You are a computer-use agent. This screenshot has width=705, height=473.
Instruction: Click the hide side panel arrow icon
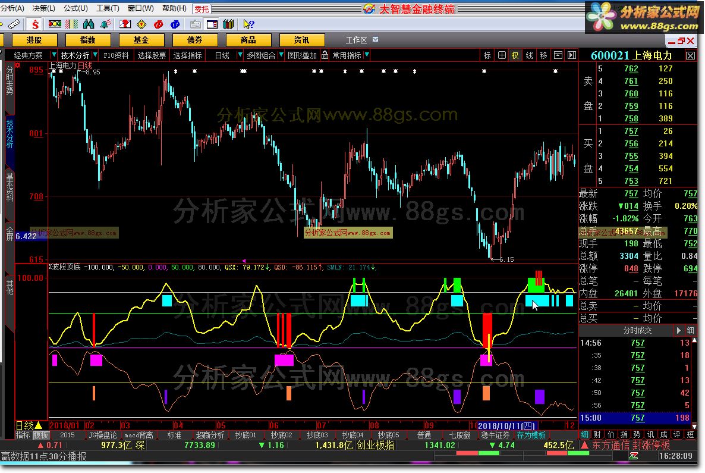click(571, 55)
